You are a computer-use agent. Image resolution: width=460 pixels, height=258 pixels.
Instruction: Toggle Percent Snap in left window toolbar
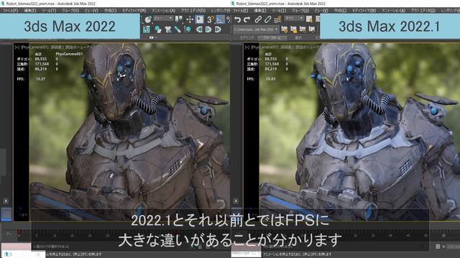tap(229, 19)
